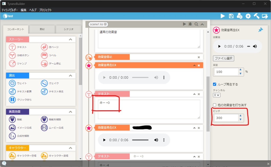Play audio in properties panel player
This screenshot has height=167, width=271.
tap(219, 46)
